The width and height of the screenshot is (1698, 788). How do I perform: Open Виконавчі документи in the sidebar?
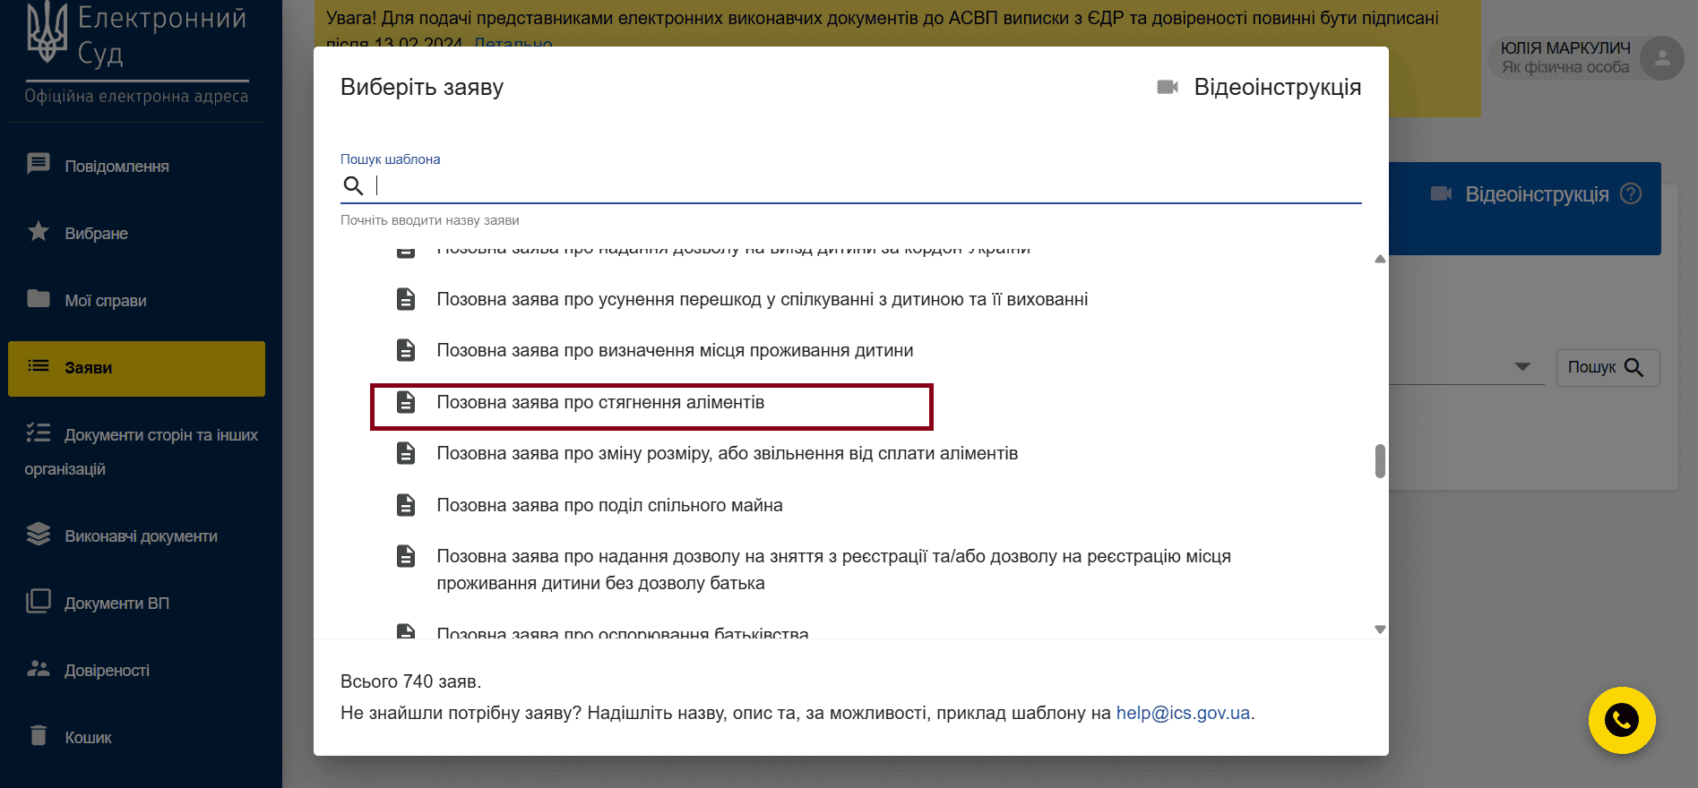141,536
